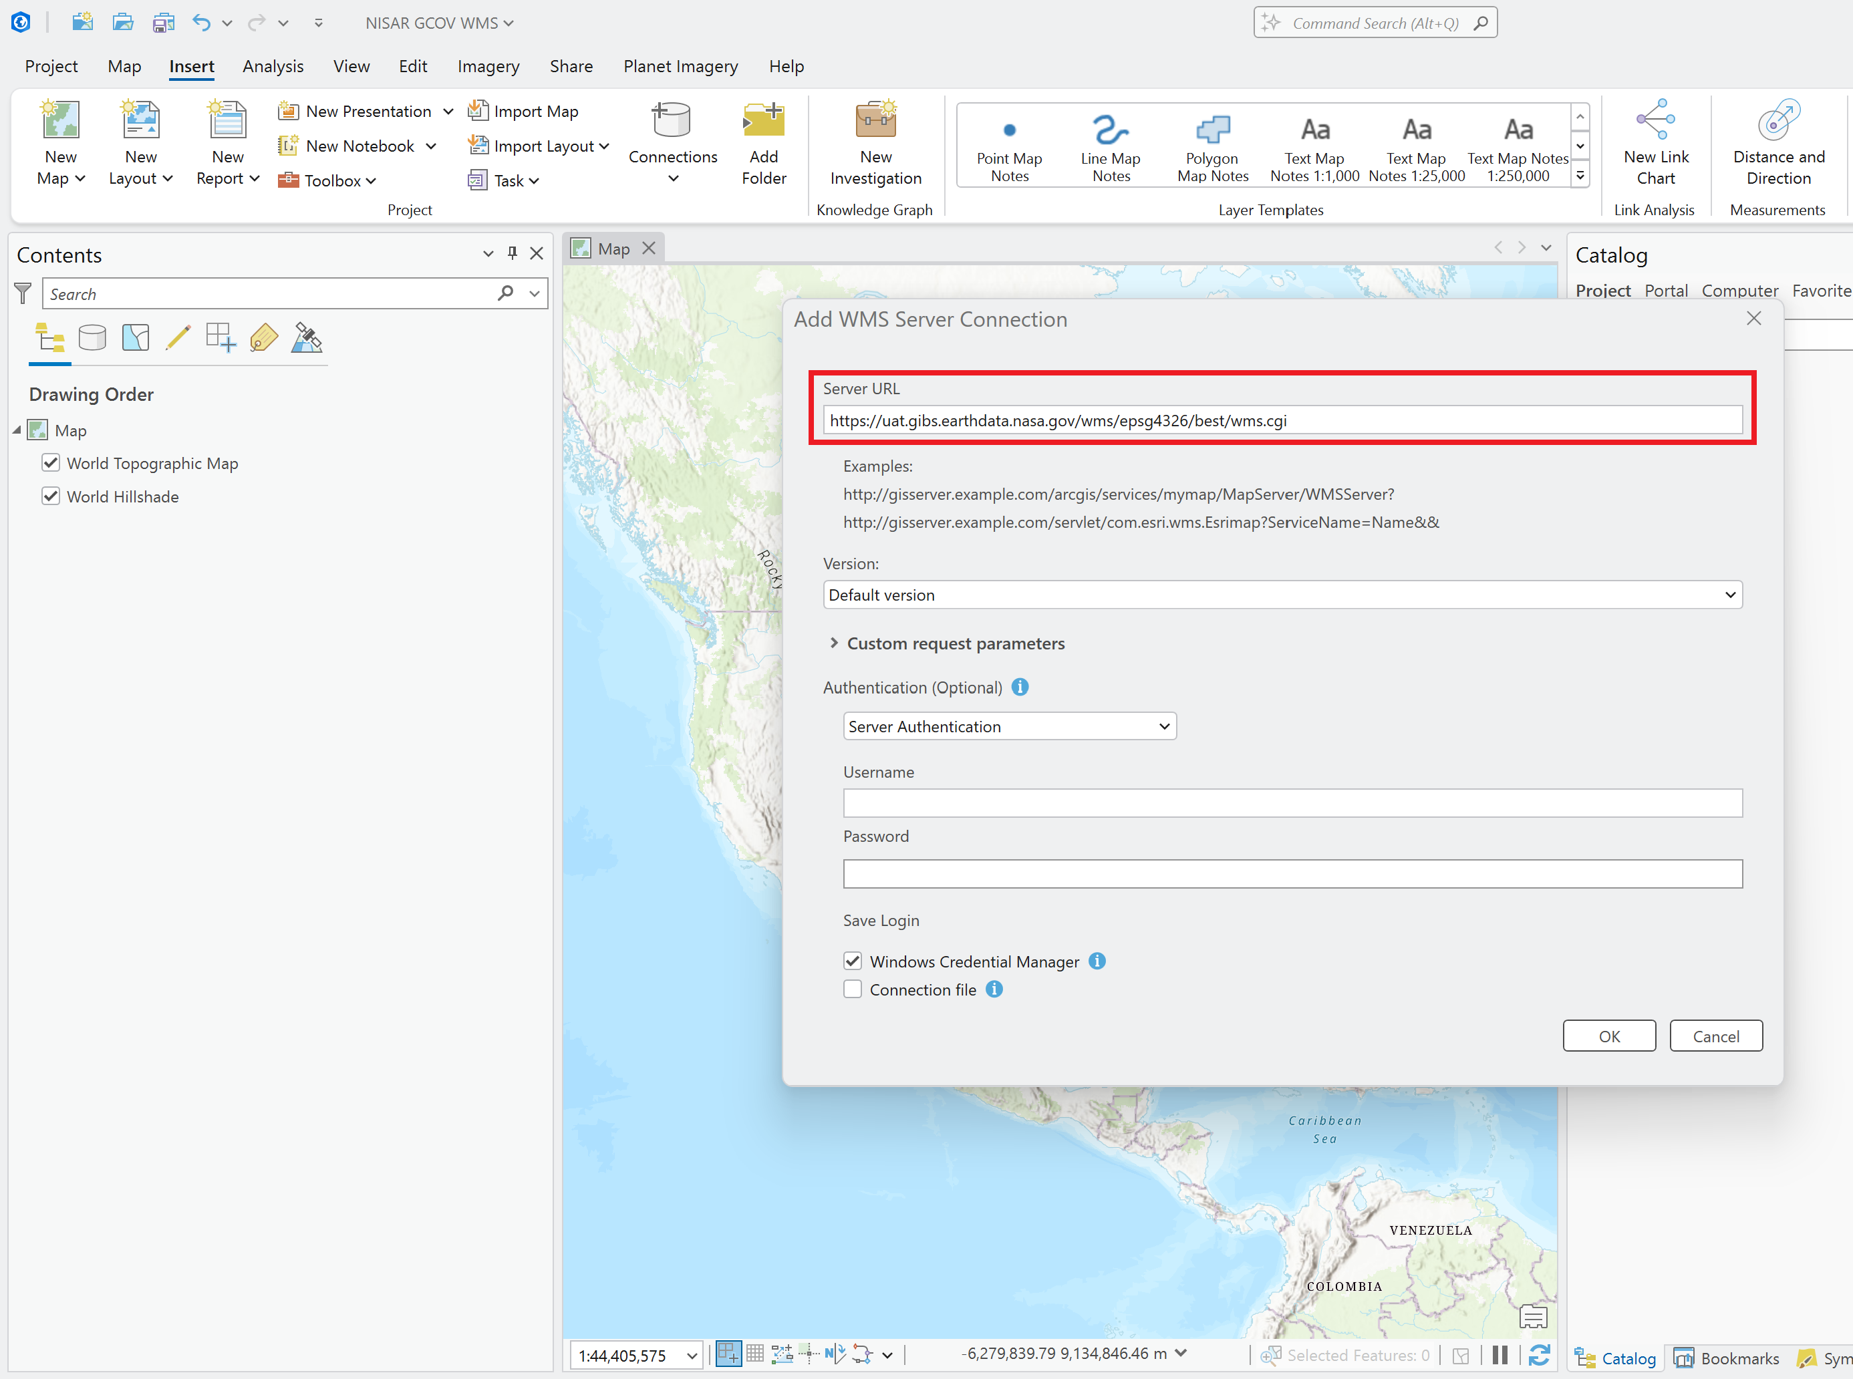Image resolution: width=1853 pixels, height=1379 pixels.
Task: Open the Bookmarks pane tab
Action: click(1727, 1358)
